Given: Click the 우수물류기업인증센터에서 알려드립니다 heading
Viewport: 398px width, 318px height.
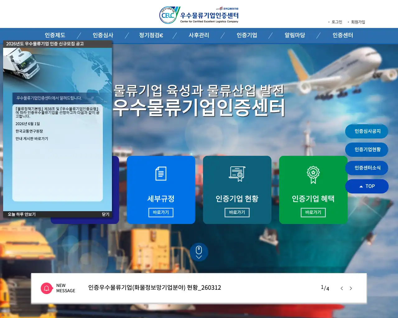Looking at the screenshot, I should (49, 98).
